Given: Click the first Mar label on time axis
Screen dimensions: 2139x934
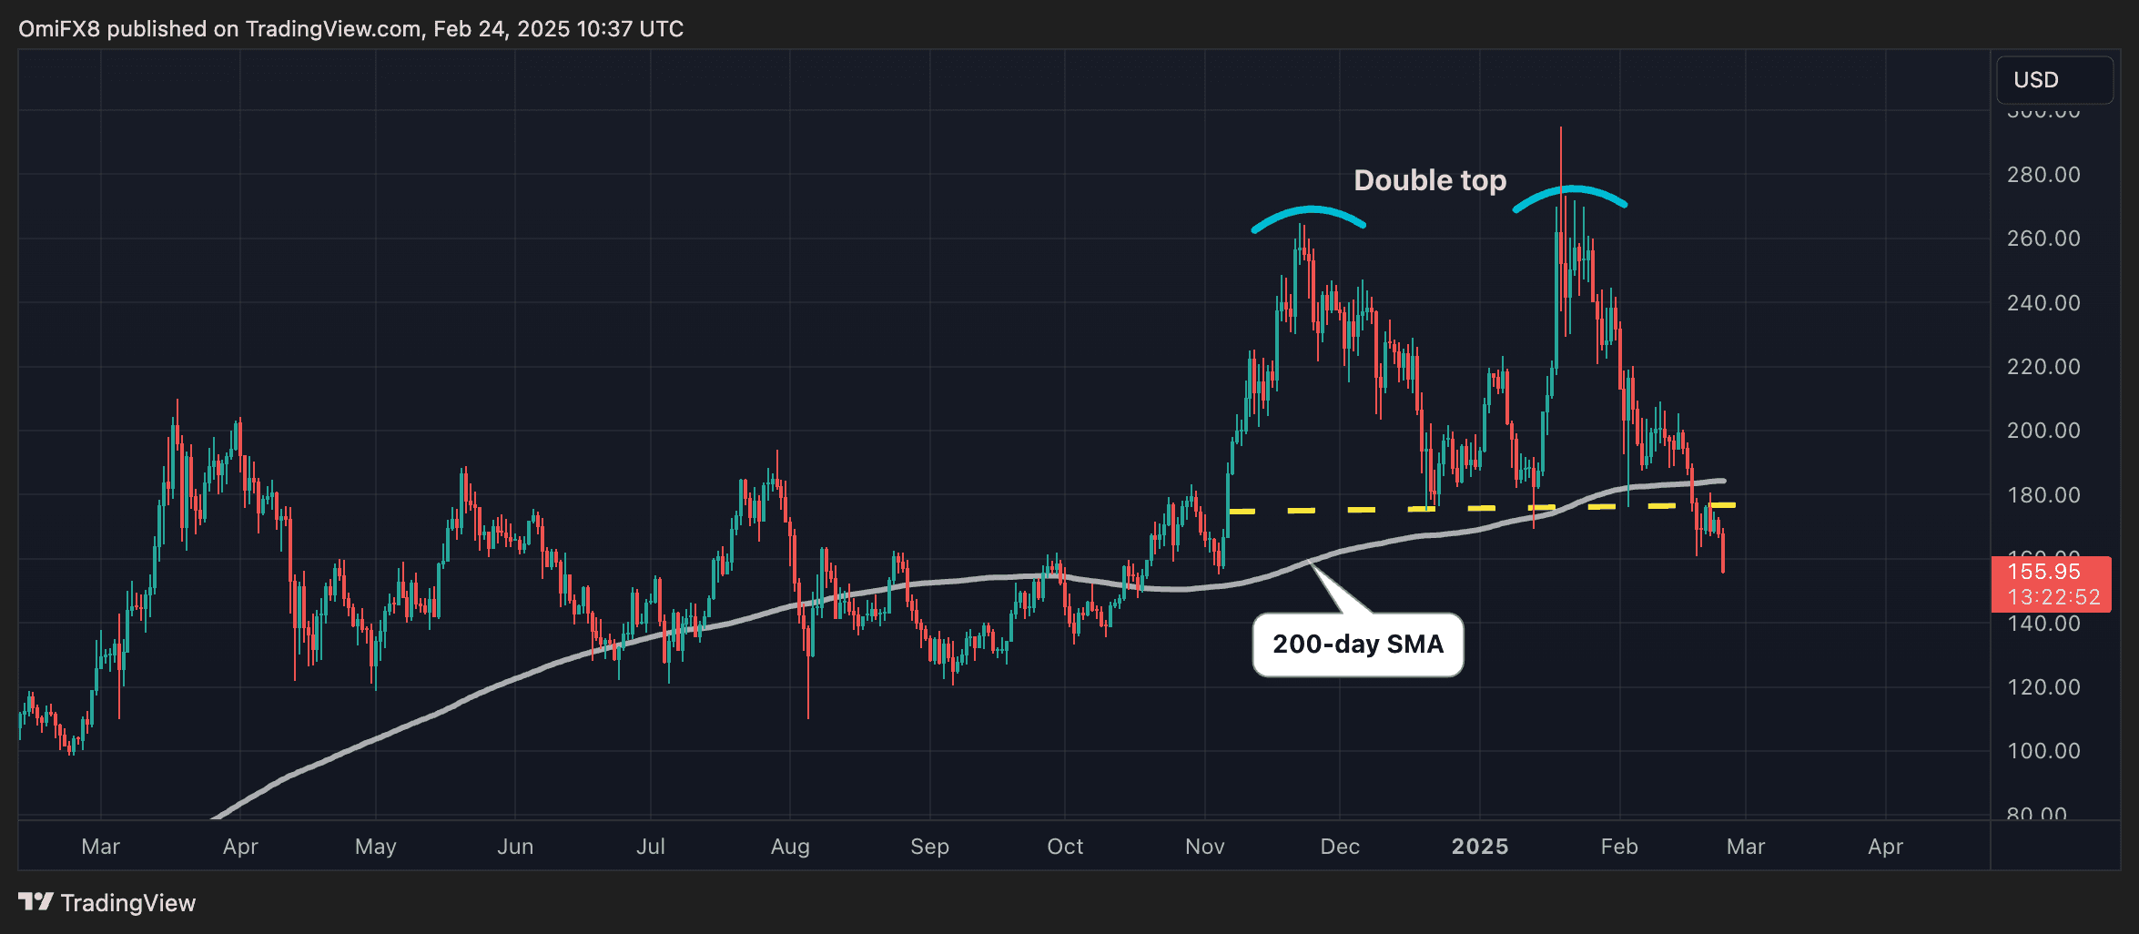Looking at the screenshot, I should pyautogui.click(x=100, y=847).
